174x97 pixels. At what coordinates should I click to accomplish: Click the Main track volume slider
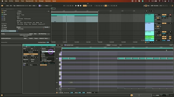(x=164, y=40)
